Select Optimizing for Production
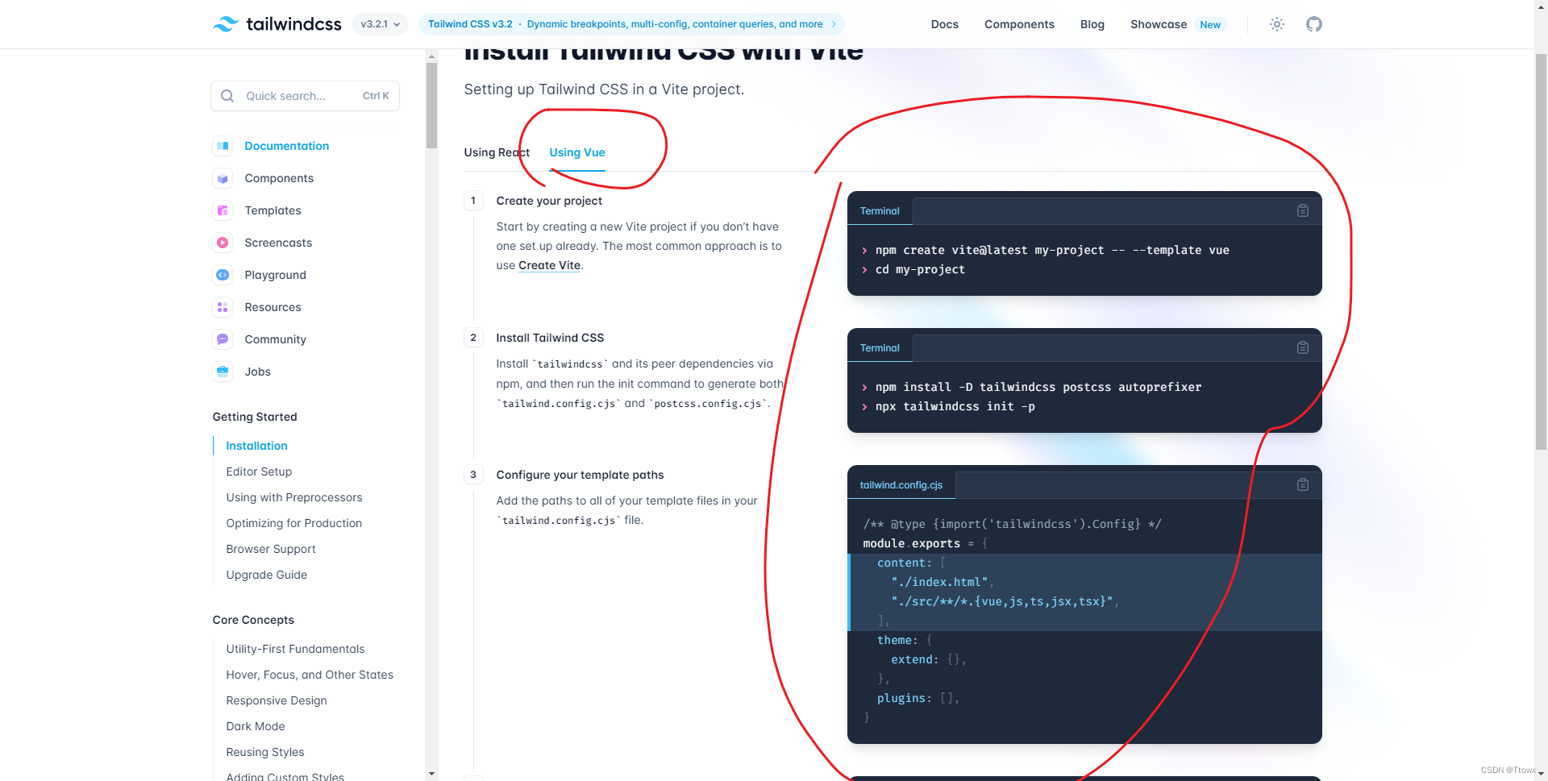1548x781 pixels. pyautogui.click(x=293, y=523)
